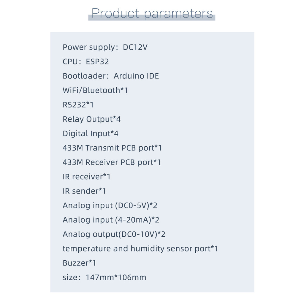Click the 147mm*106mm dimension value
Image resolution: width=304 pixels, height=304 pixels.
[x=116, y=278]
